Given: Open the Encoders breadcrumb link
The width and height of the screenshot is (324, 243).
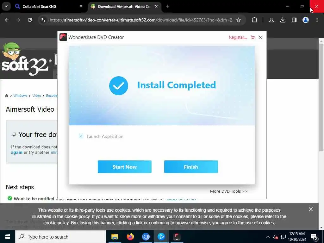Looking at the screenshot, I should (52, 96).
